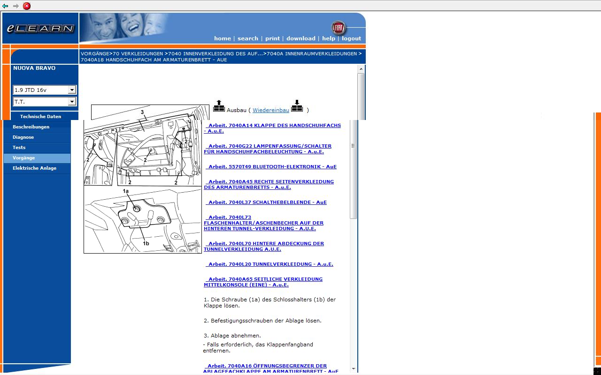601x375 pixels.
Task: Click the Wiedereinbau link
Action: [x=270, y=110]
